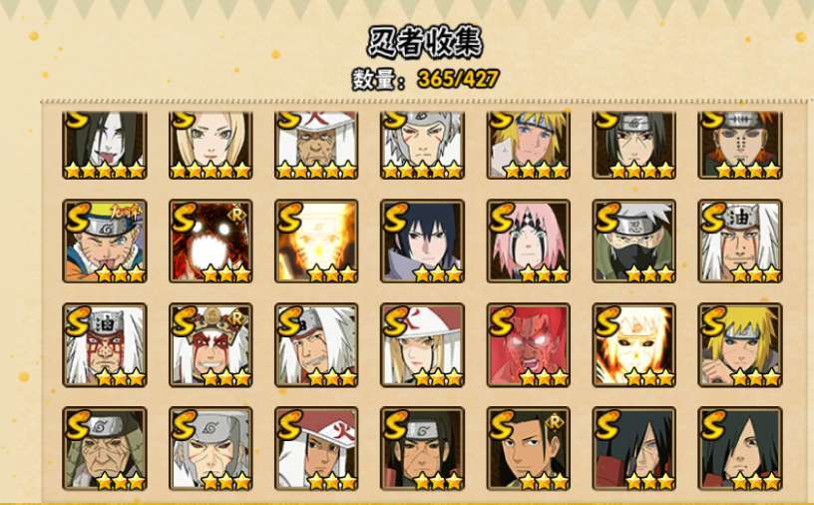Choose Pain with orange hair card
This screenshot has width=814, height=505.
740,146
